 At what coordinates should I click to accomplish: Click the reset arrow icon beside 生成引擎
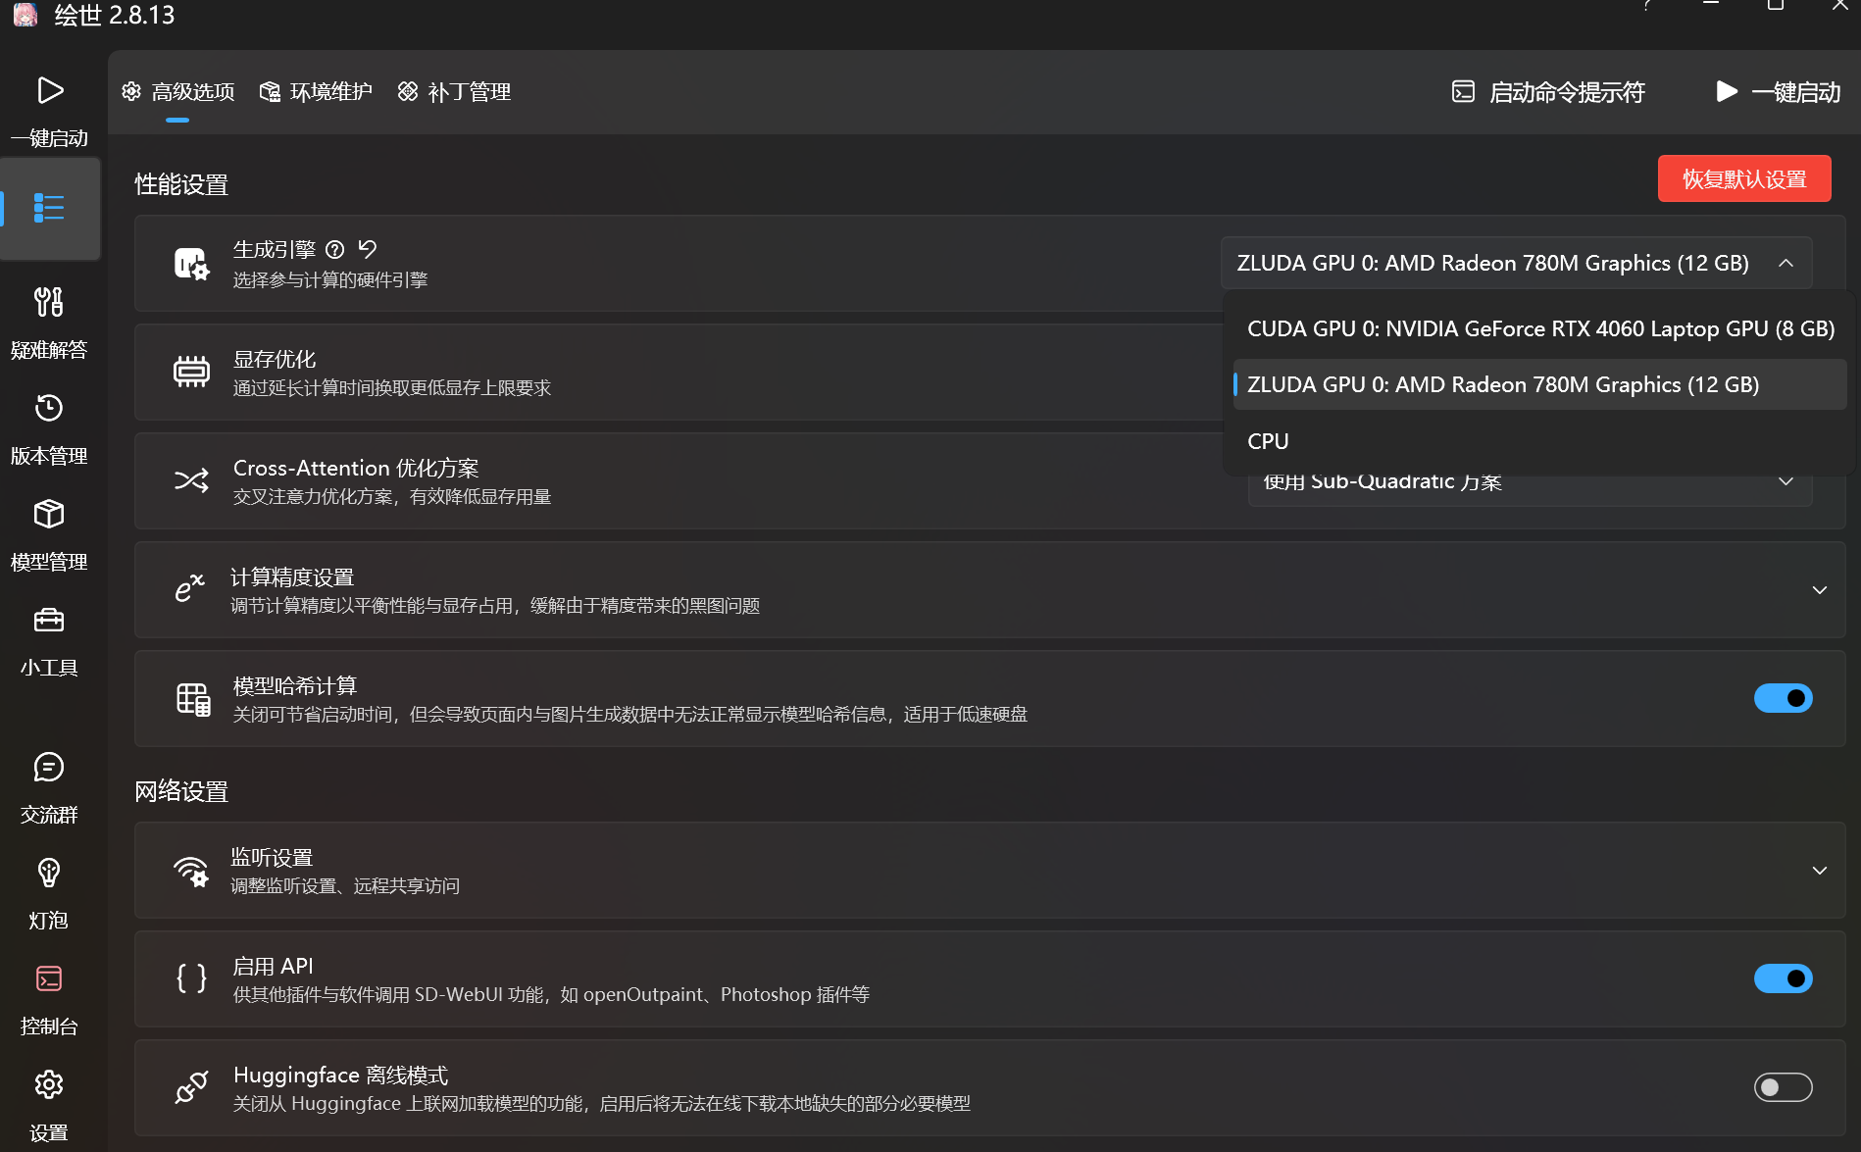368,249
